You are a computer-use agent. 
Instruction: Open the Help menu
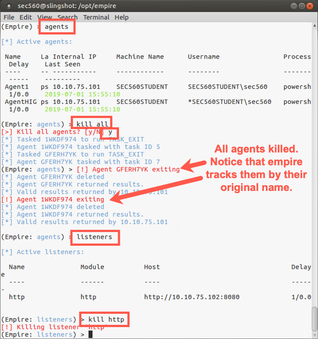pos(121,17)
